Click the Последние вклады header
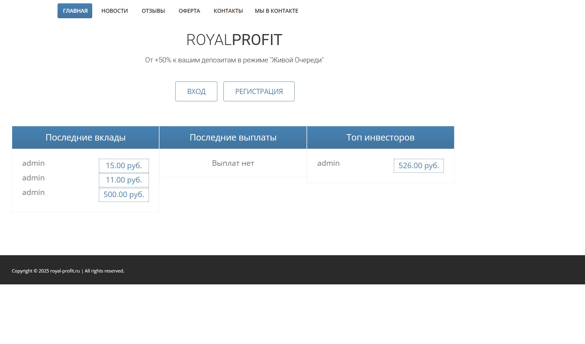Image resolution: width=585 pixels, height=344 pixels. click(x=86, y=137)
